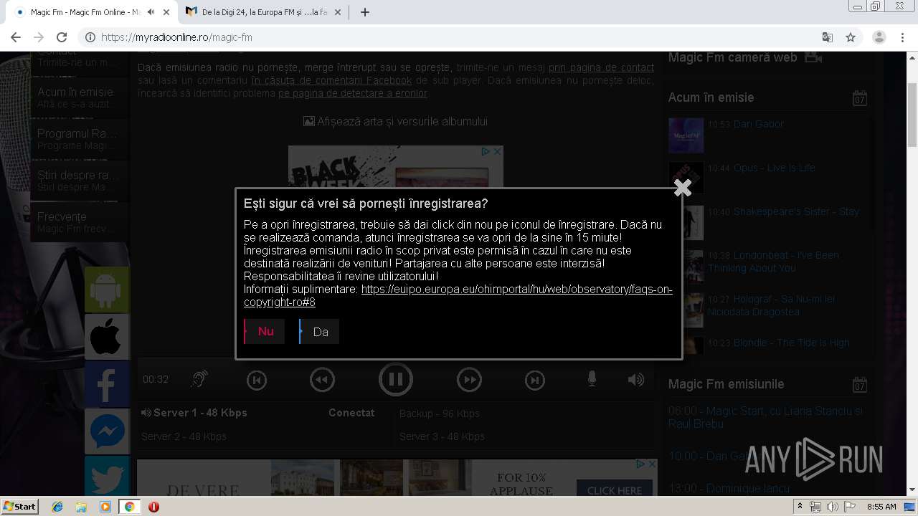Click Holograf - Sa Nu-mi Iei Niciodata Dragostea
918x516 pixels.
[772, 305]
